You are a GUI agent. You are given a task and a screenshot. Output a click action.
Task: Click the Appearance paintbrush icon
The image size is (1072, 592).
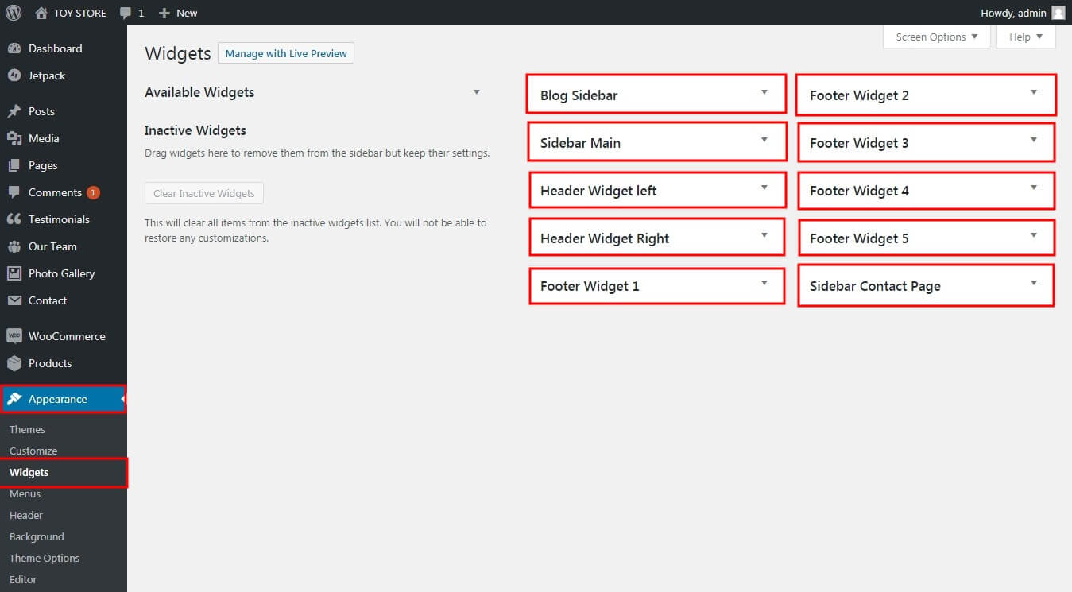coord(14,399)
